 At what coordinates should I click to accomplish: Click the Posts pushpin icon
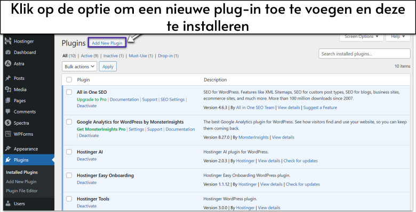tap(8, 78)
